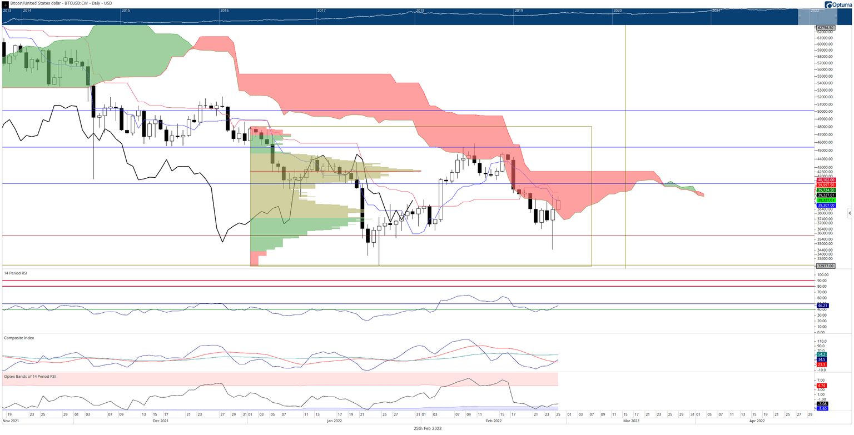
Task: Click the left handle of the timeline range
Action: pyautogui.click(x=798, y=17)
